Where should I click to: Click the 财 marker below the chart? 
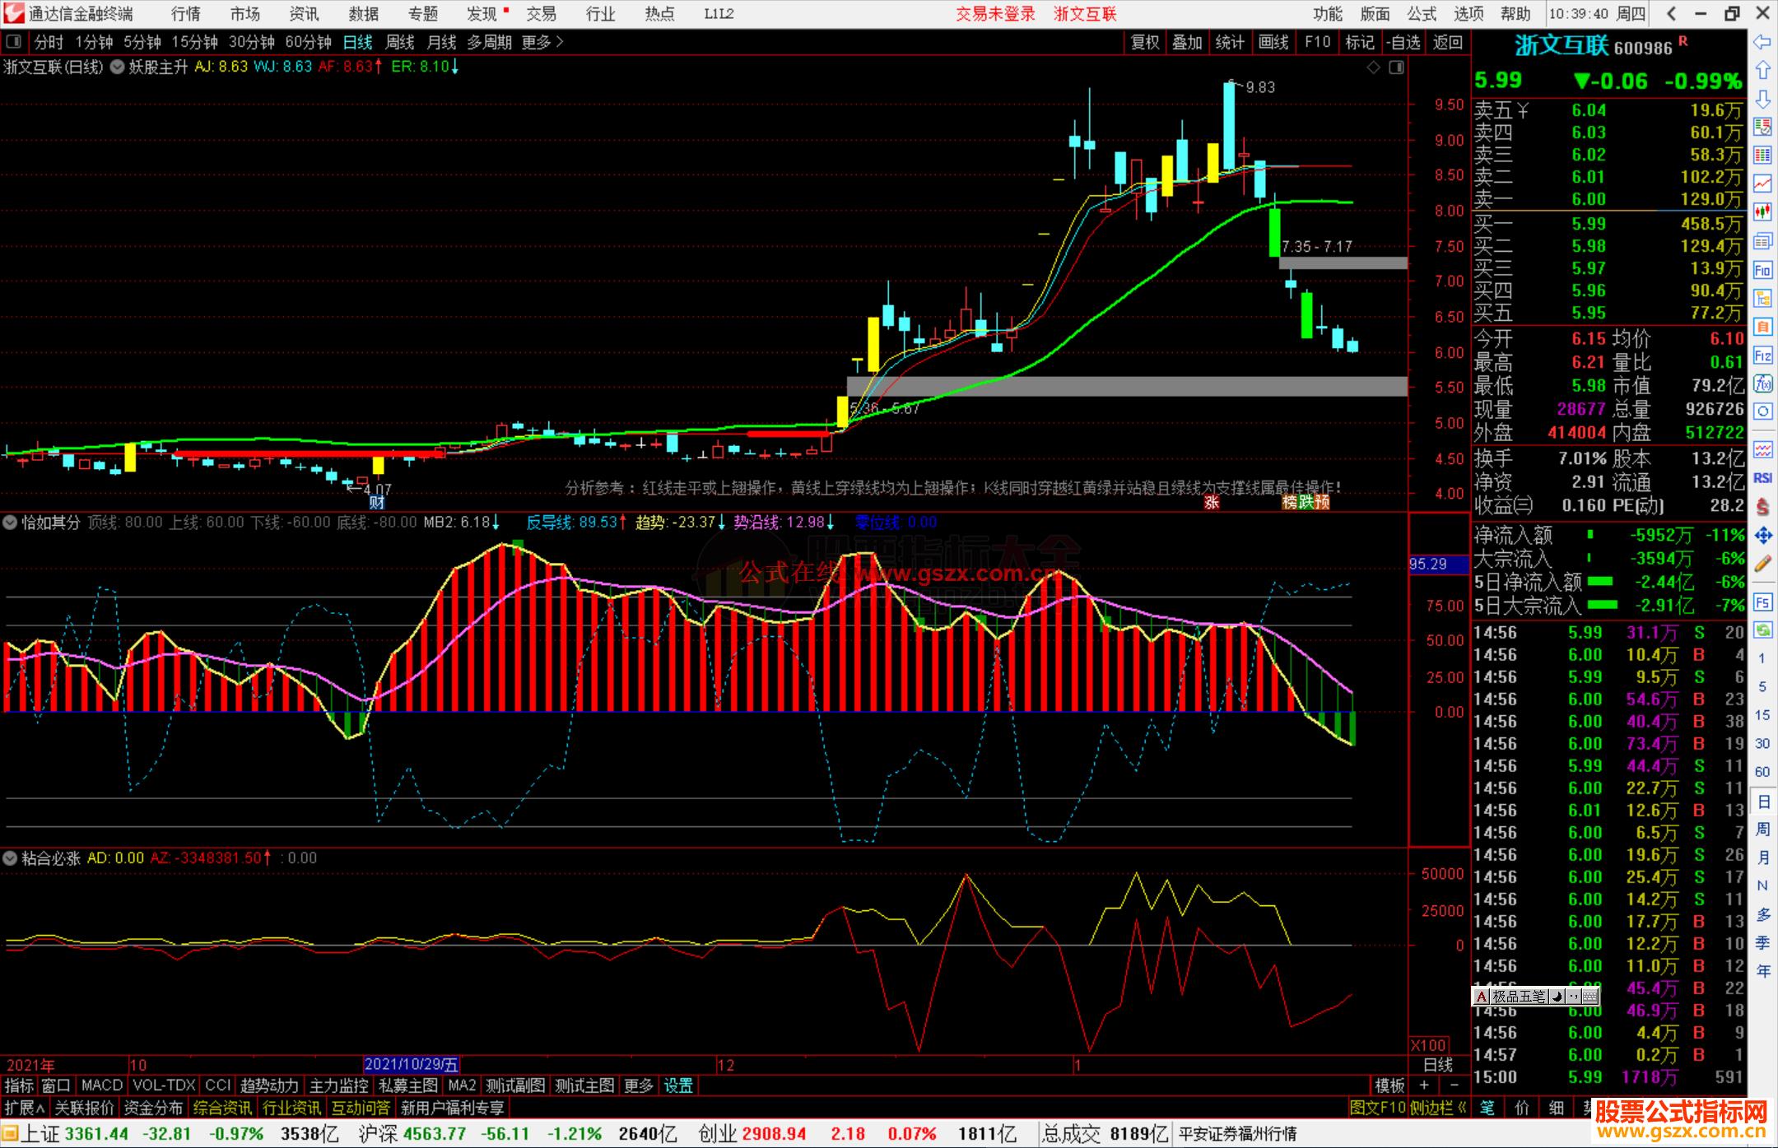click(377, 502)
